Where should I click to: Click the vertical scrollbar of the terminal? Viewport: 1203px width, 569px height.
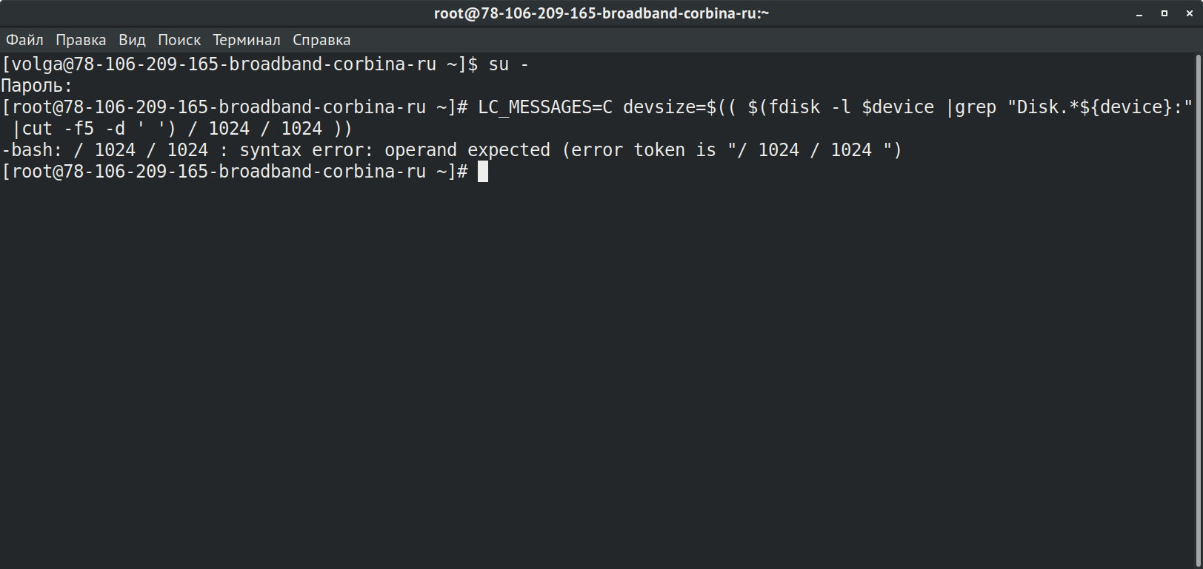coord(1199,310)
